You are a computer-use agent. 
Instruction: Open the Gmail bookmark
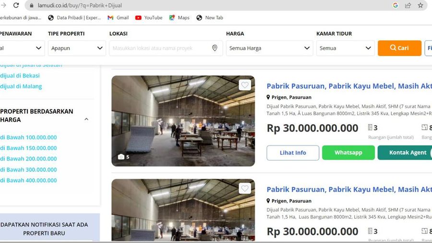tap(118, 18)
